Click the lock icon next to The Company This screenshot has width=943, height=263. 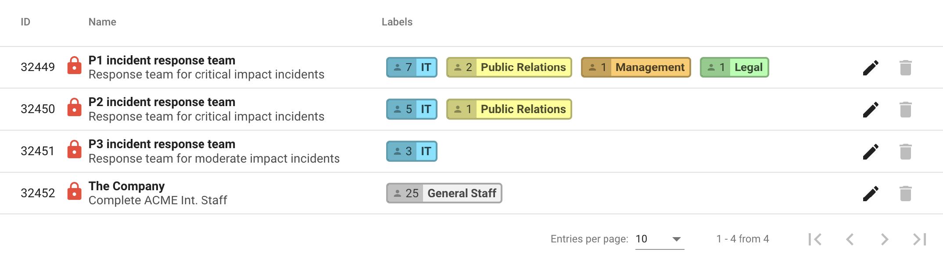tap(74, 192)
